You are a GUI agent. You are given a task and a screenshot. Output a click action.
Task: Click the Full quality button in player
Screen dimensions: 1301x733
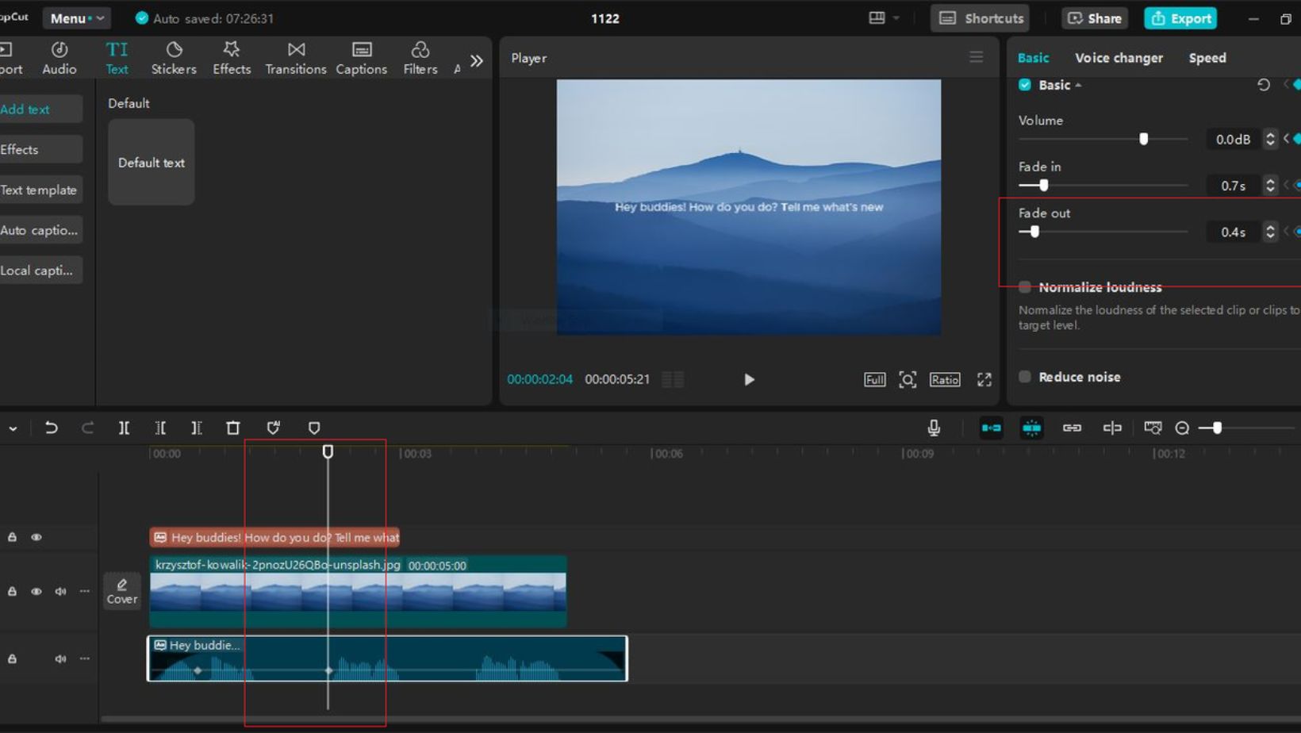point(874,379)
